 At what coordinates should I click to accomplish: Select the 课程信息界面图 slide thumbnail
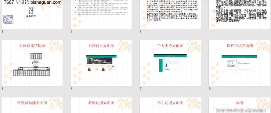[239, 63]
